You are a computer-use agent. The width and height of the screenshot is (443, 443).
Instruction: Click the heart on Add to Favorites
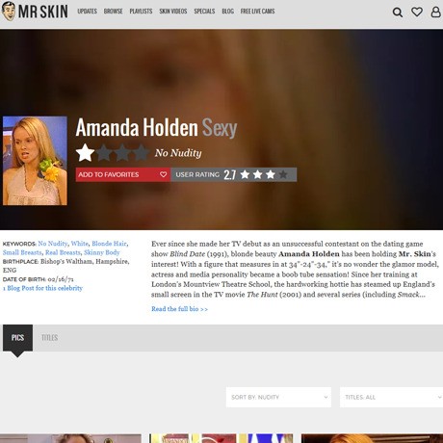(163, 174)
